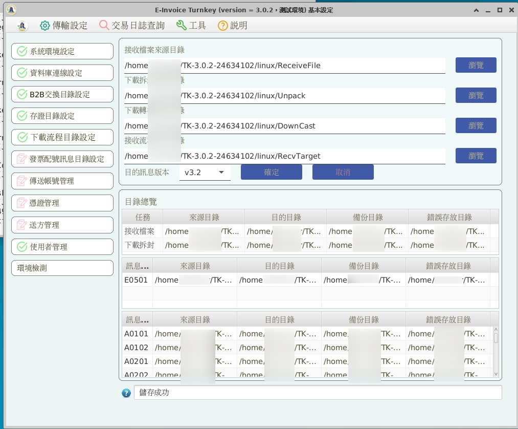Click the green check icon of 系統環境設定
The width and height of the screenshot is (518, 429).
(x=22, y=51)
